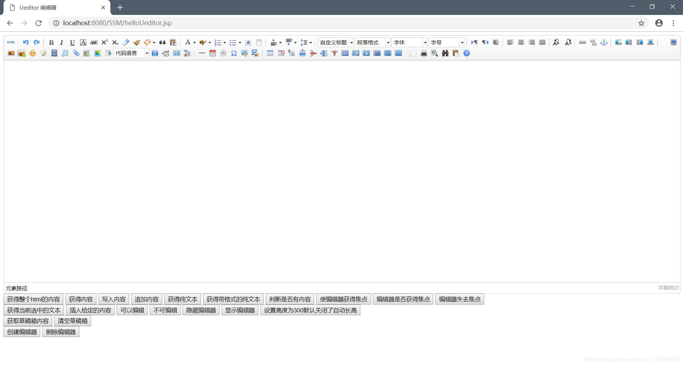Toggle fullscreen editor mode

click(x=673, y=42)
